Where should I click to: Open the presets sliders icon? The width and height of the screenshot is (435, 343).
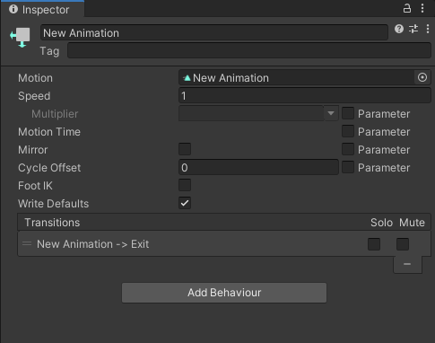413,29
